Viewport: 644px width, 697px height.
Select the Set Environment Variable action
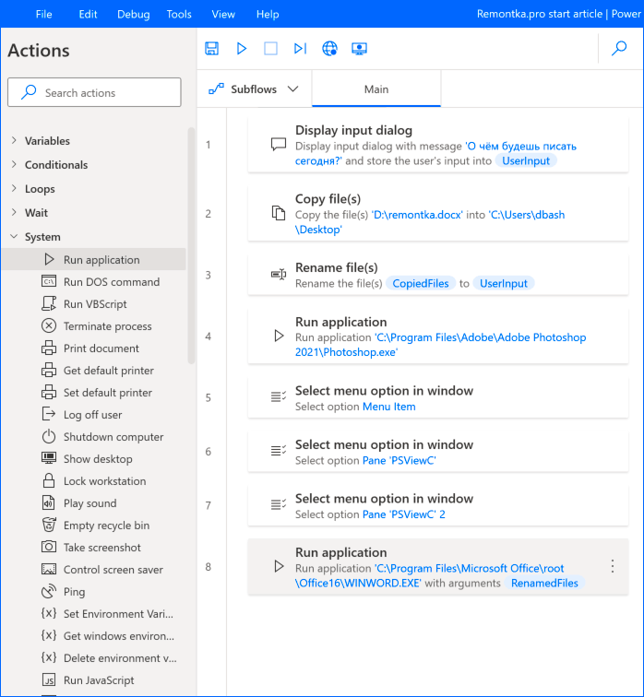94,614
